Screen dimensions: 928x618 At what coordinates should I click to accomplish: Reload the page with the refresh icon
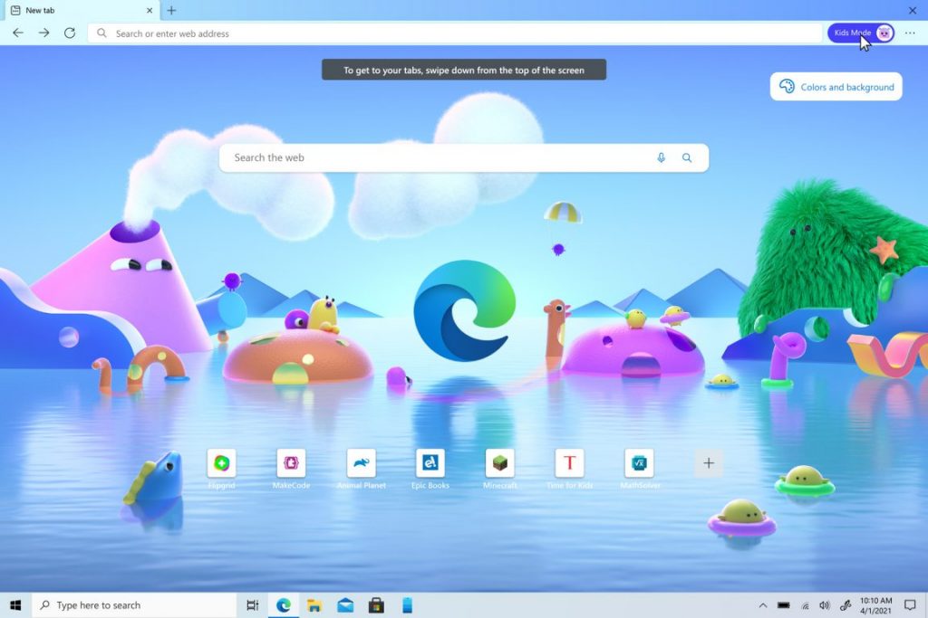pos(71,33)
